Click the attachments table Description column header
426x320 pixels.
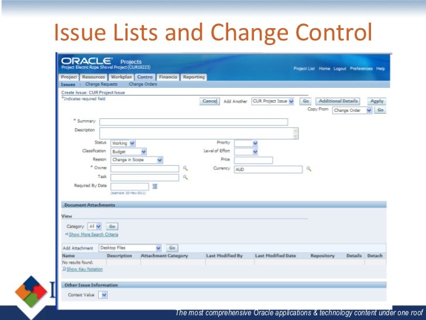coord(119,256)
